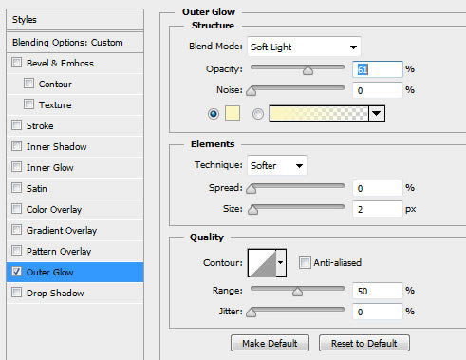
Task: Click the yellow-to-transparent gradient preview
Action: pos(319,113)
